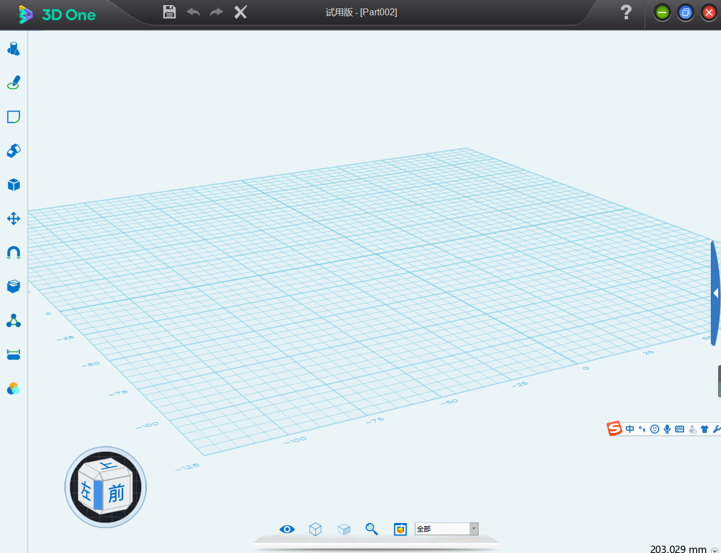This screenshot has width=721, height=553.
Task: Select the distance measure tool
Action: coord(14,354)
